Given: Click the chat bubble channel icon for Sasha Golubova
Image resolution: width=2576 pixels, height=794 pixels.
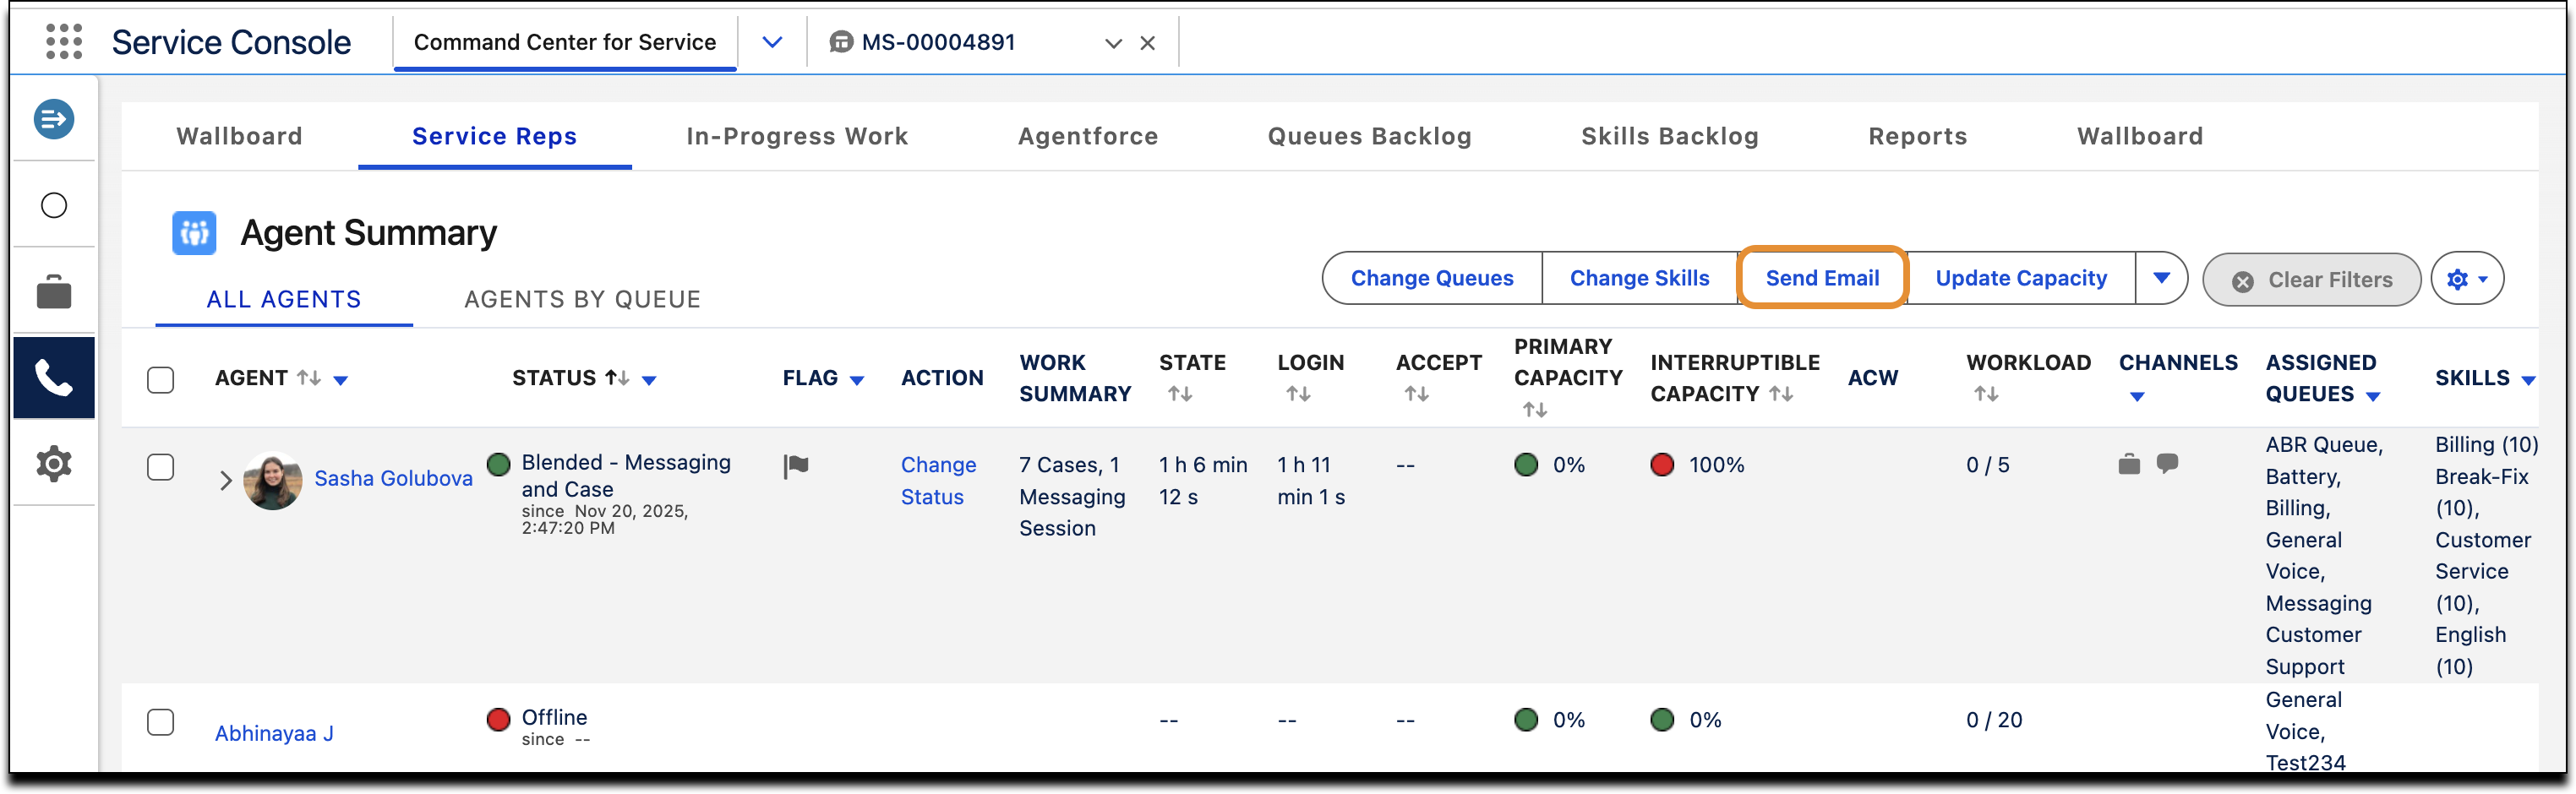Looking at the screenshot, I should pyautogui.click(x=2167, y=463).
